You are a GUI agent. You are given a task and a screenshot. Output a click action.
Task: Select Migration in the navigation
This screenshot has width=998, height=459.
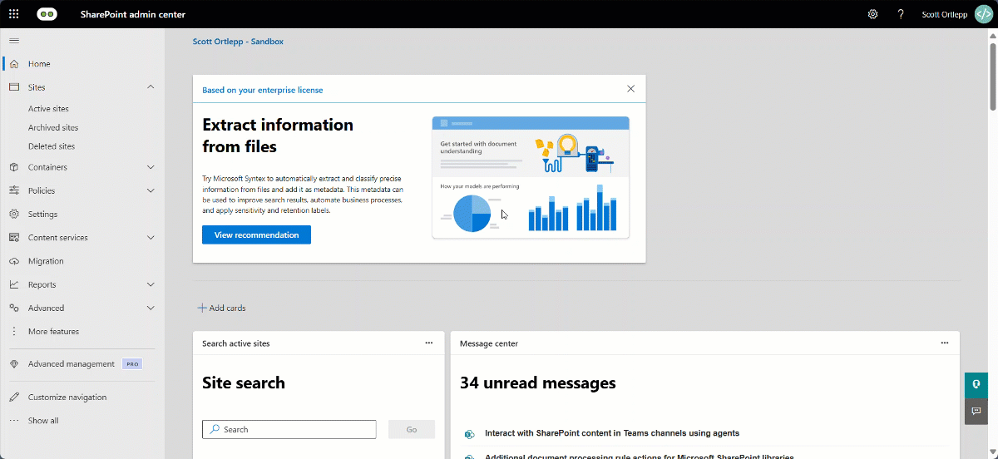[x=46, y=261]
